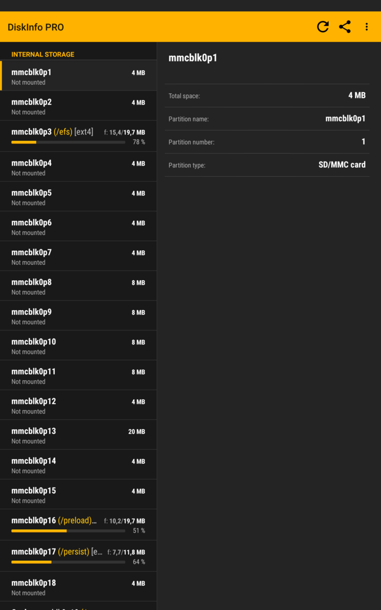The width and height of the screenshot is (381, 610).
Task: Click the DiskInfo PRO app title
Action: pos(36,27)
